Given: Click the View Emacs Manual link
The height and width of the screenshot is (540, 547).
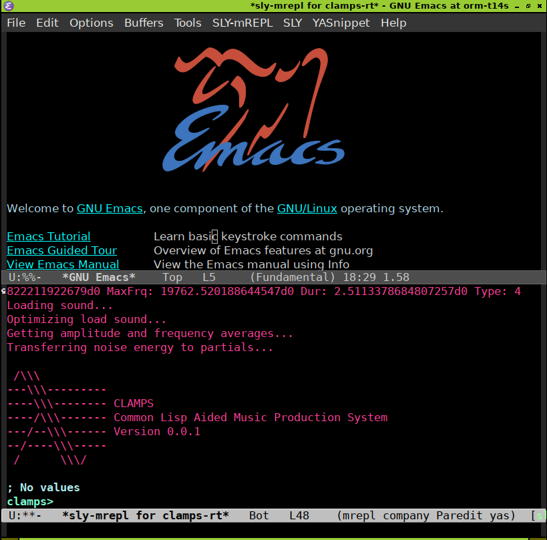Looking at the screenshot, I should (x=63, y=264).
